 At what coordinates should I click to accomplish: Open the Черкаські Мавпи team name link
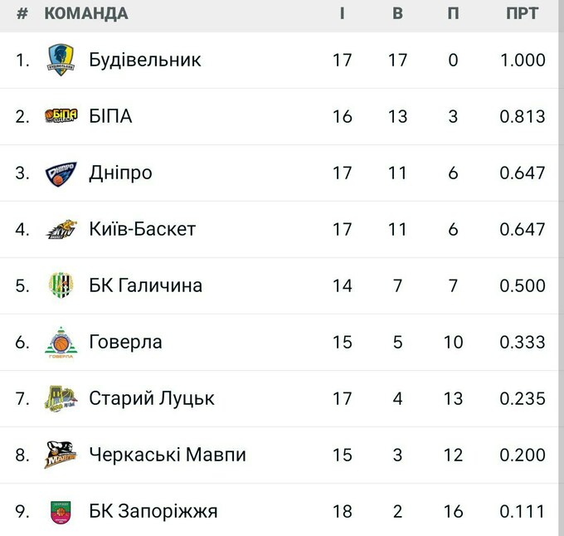[x=167, y=455]
